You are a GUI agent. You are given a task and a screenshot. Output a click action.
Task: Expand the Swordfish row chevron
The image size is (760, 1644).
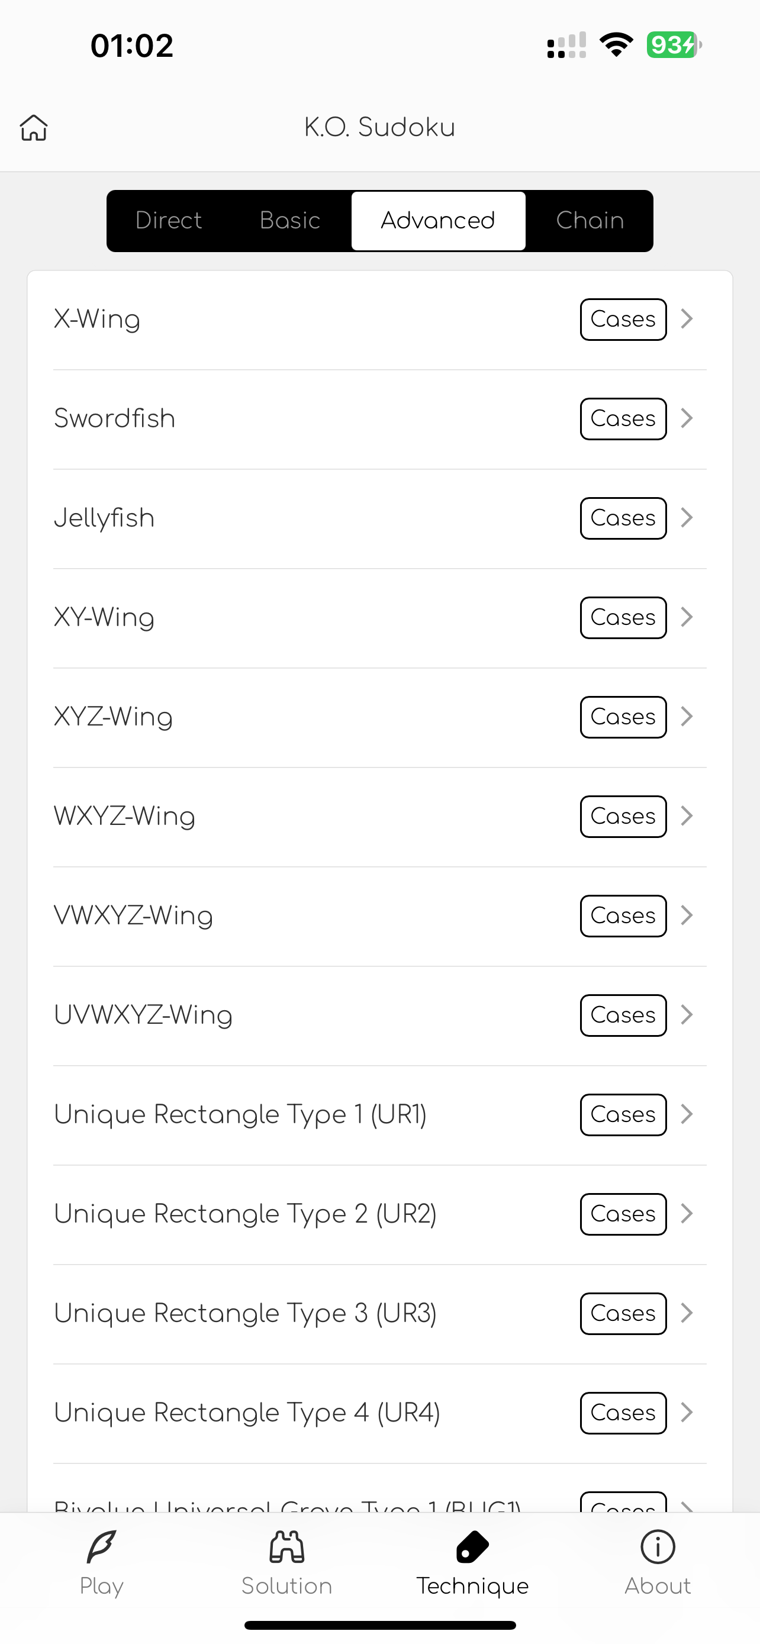tap(687, 418)
